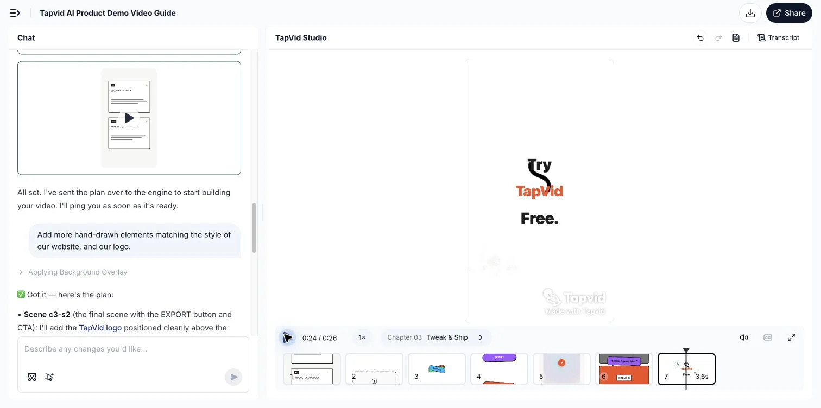821x408 pixels.
Task: Change the 1× playback speed
Action: point(362,337)
